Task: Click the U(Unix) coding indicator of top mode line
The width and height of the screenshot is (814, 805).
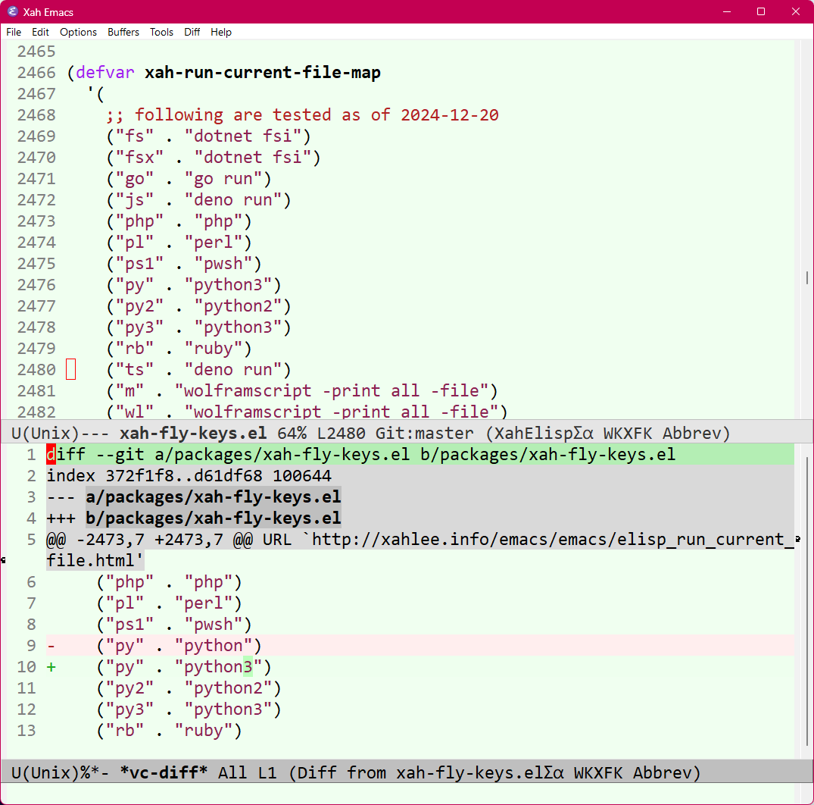Action: 45,433
